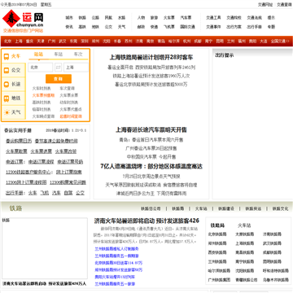Open the 民航 category in header nav
Image resolution: width=293 pixels, height=293 pixels.
click(x=108, y=18)
